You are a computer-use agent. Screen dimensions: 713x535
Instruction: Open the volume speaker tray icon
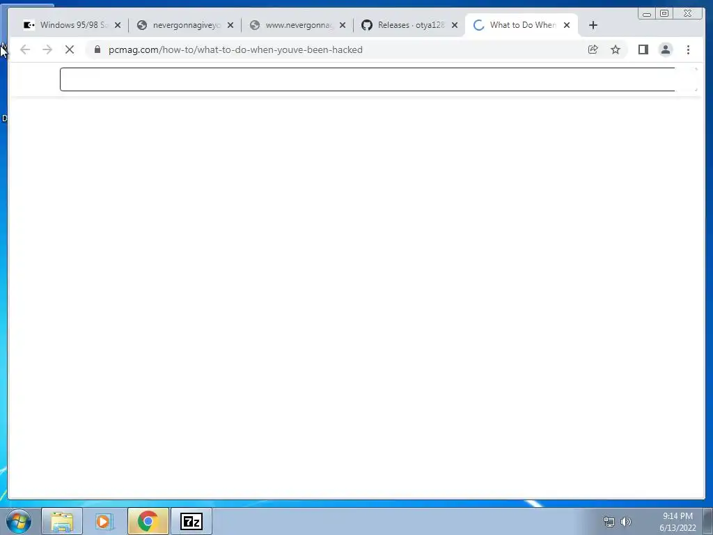click(626, 522)
